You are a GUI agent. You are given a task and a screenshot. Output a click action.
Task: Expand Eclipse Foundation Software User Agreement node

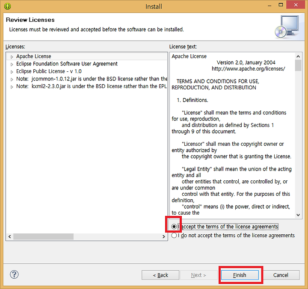(12, 65)
